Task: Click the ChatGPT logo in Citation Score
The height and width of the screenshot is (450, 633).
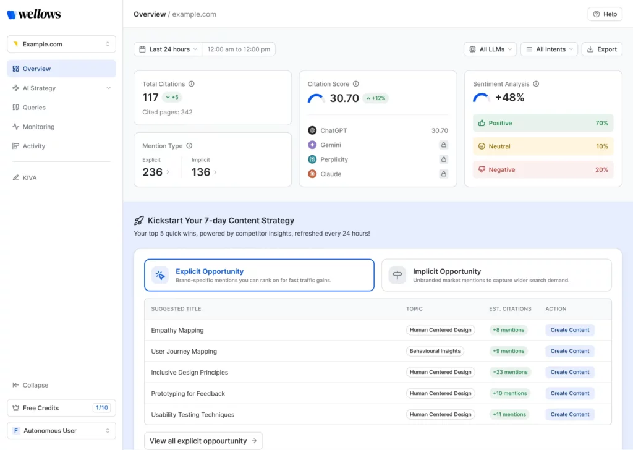Action: click(312, 130)
